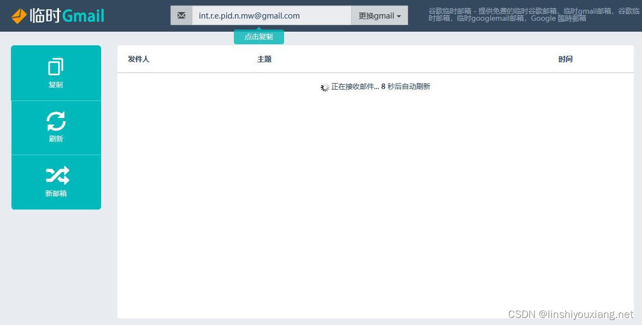Screen dimensions: 642x325
Task: Click the 临时Gmail logo
Action: coord(58,16)
